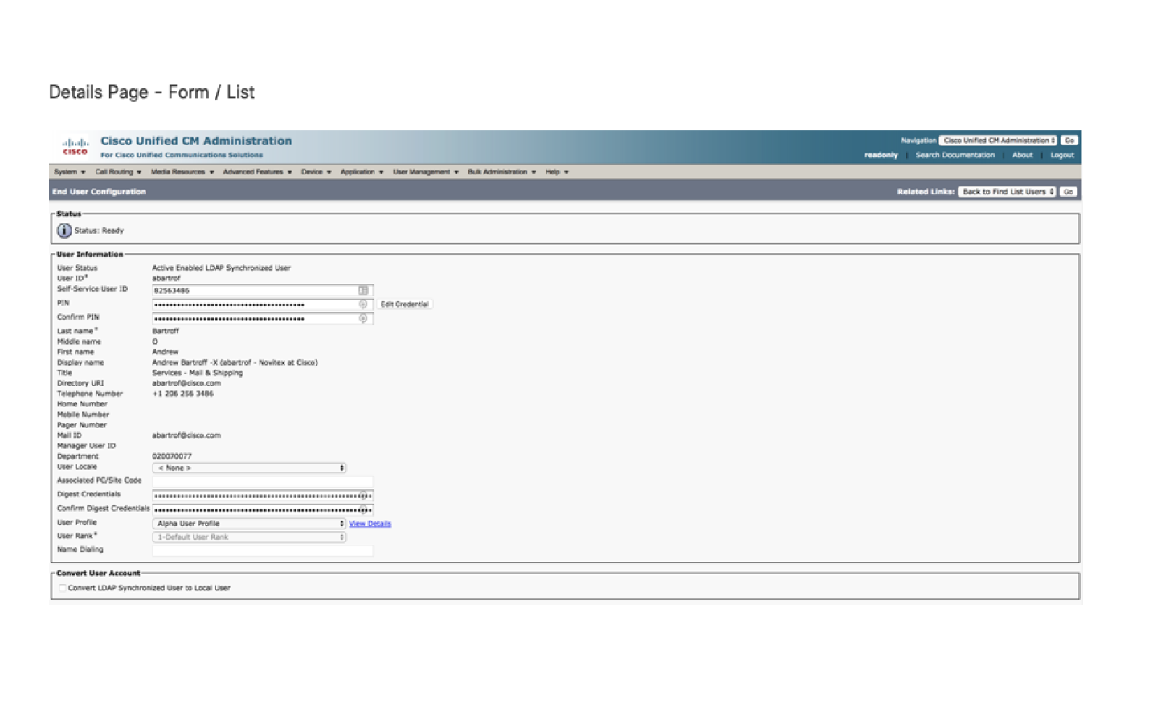1157x723 pixels.
Task: Click the PIN password field
Action: coord(262,304)
